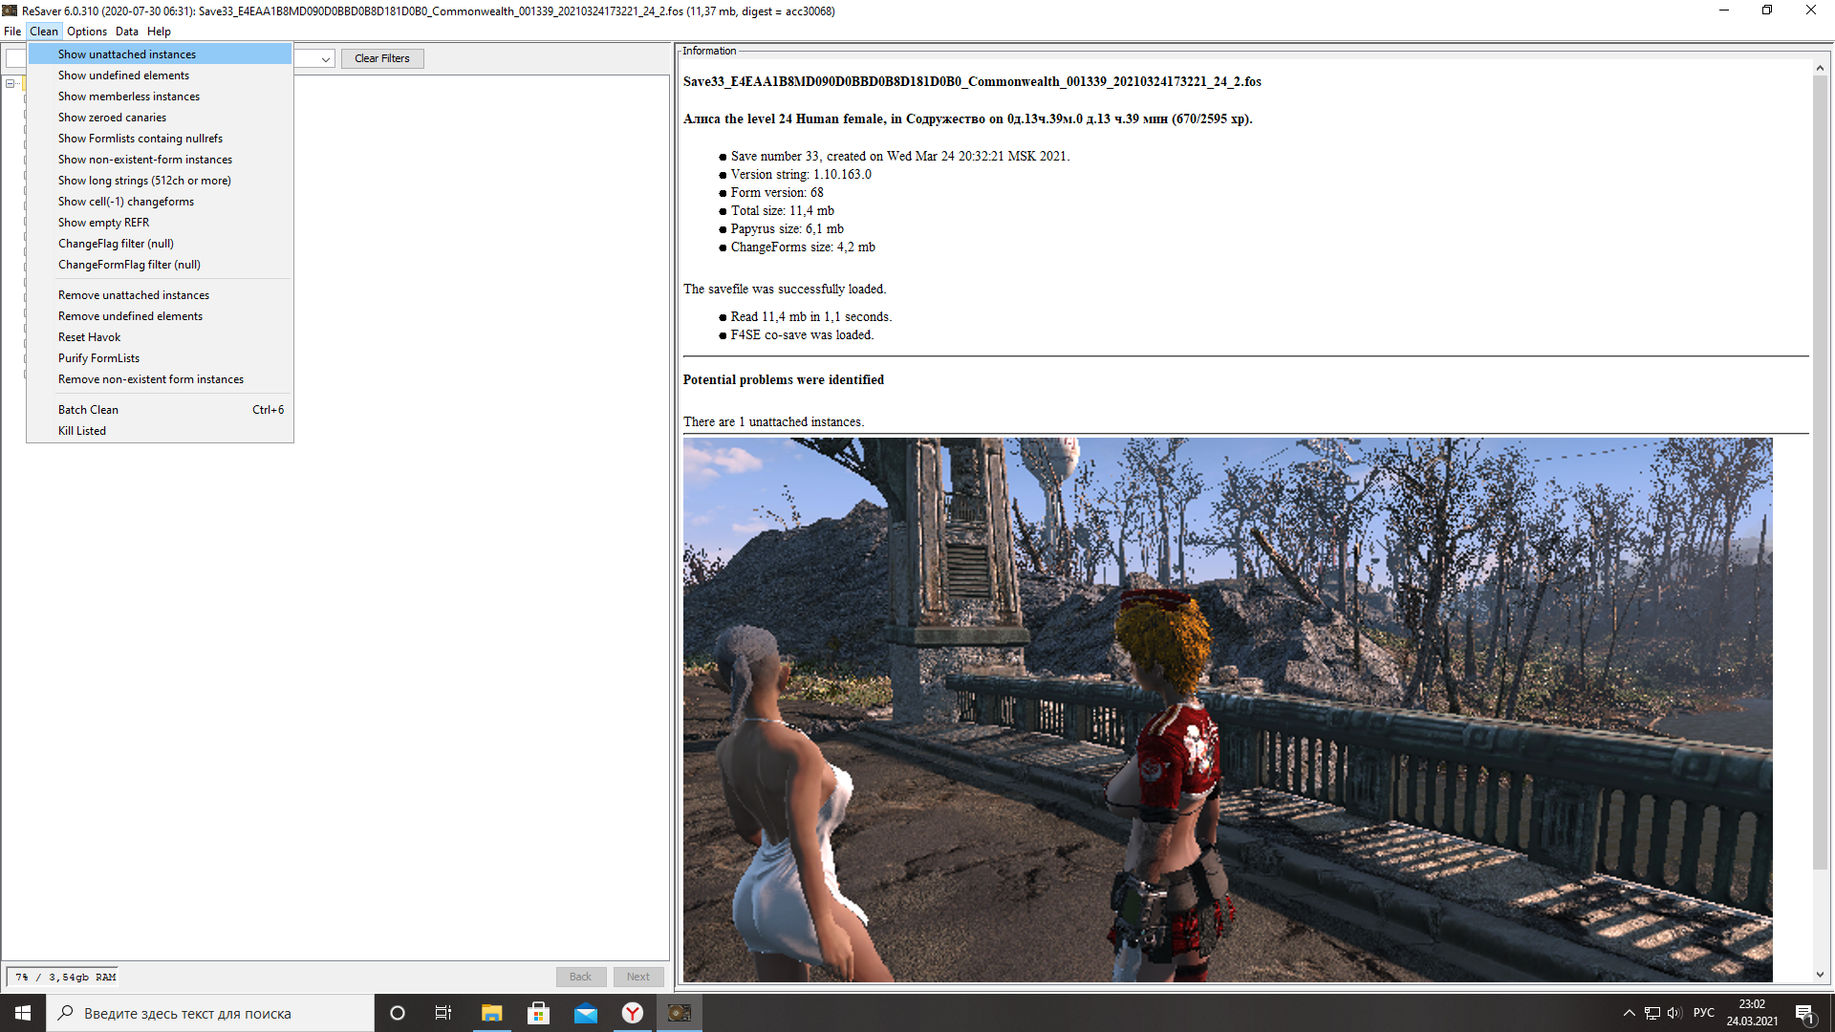Select Show unattached instances menu entry
Viewport: 1835px width, 1032px height.
126,54
